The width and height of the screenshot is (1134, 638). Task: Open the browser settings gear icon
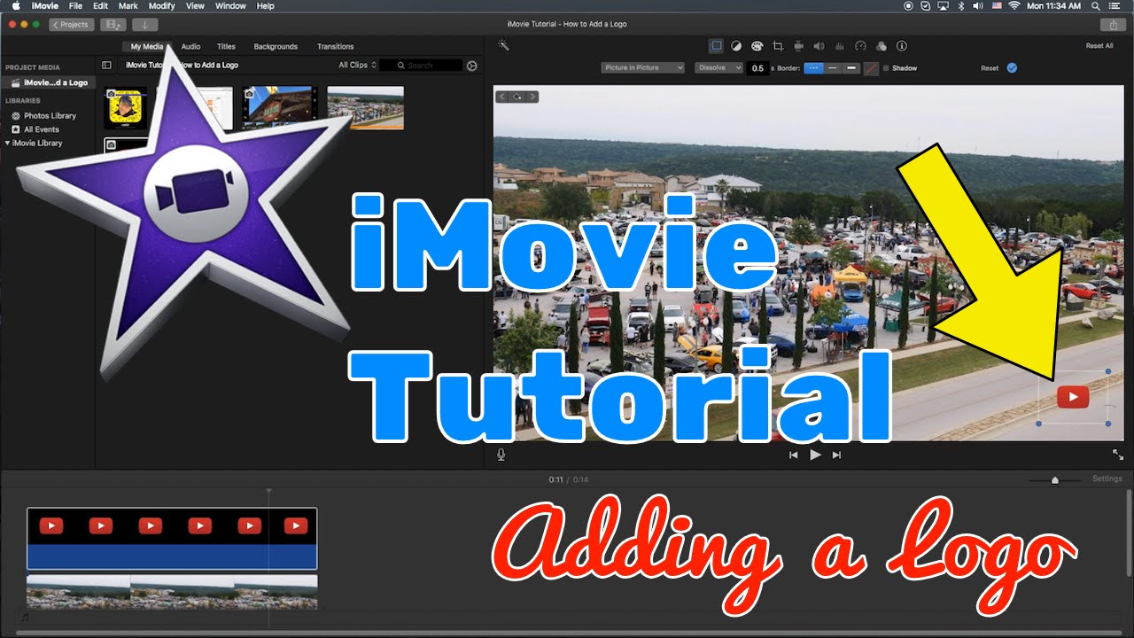pyautogui.click(x=472, y=66)
